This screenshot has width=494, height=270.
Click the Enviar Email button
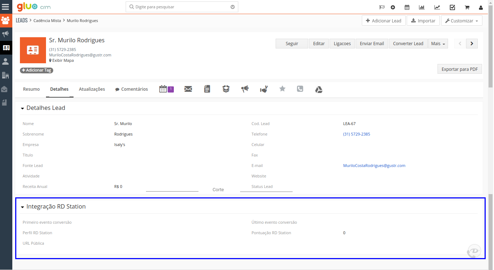coord(372,43)
